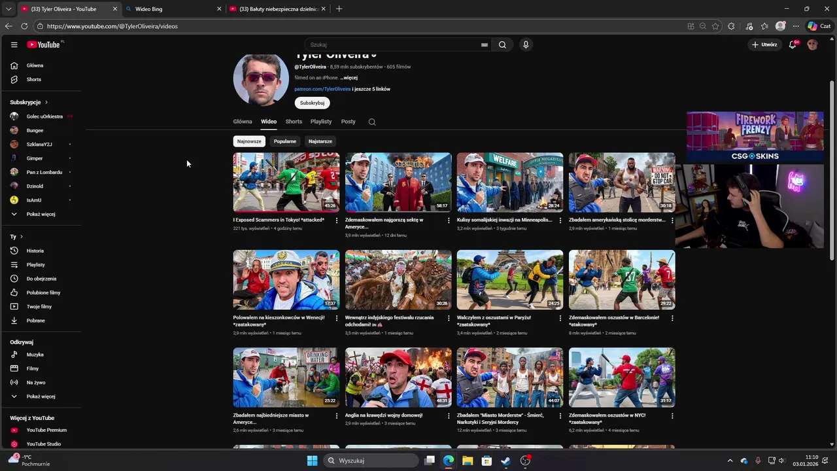Open the patreon.com/TylerOliveira link

click(x=322, y=89)
